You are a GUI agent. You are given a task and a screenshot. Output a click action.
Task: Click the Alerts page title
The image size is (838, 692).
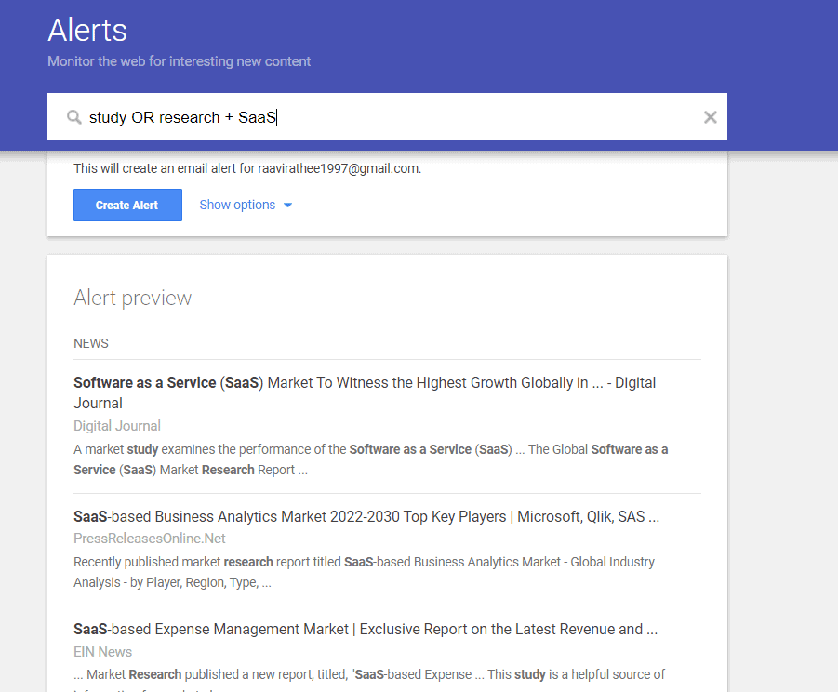(x=87, y=30)
